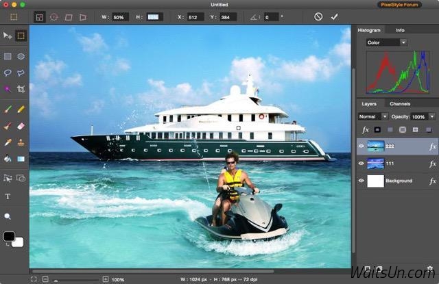Viewport: 439px width, 284px height.
Task: Select the Paint Bucket fill tool
Action: pos(8,159)
